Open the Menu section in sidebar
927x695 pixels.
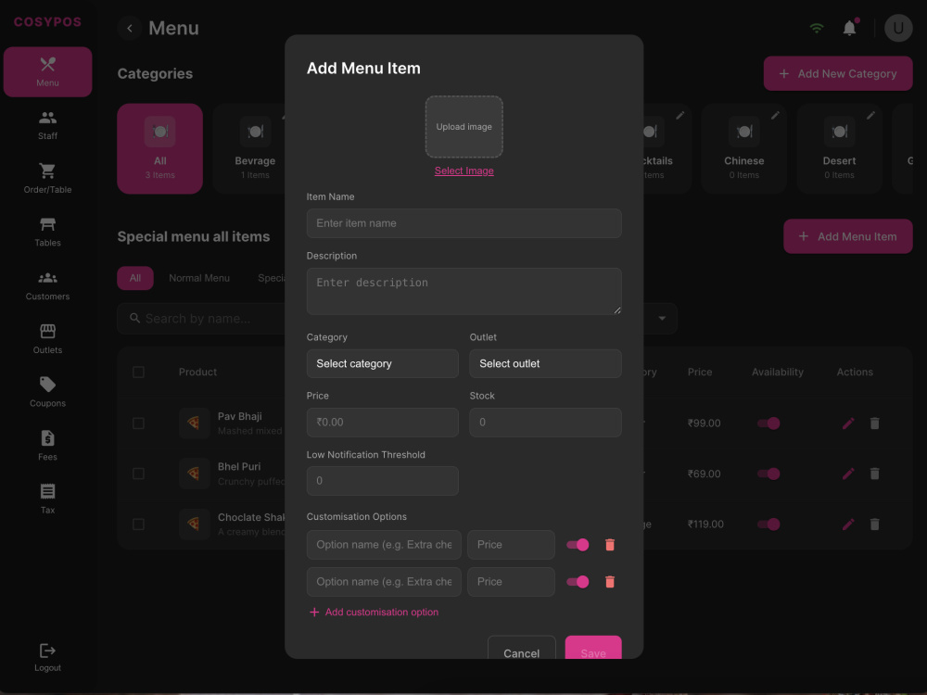[x=47, y=71]
